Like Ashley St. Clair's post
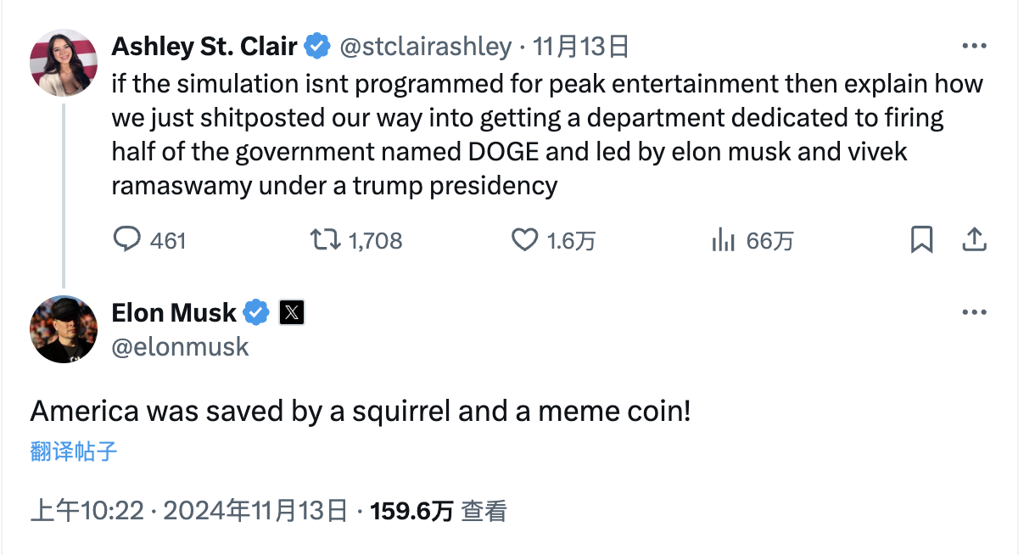Screen dimensions: 1035x555 [525, 240]
